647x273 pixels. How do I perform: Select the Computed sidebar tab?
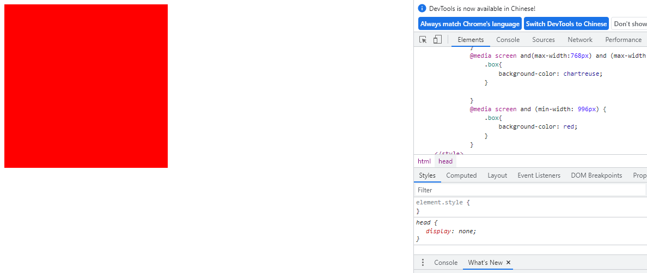click(461, 175)
